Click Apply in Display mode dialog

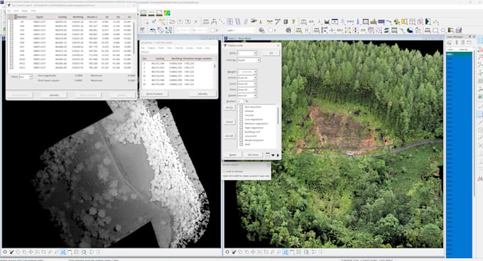[233, 155]
